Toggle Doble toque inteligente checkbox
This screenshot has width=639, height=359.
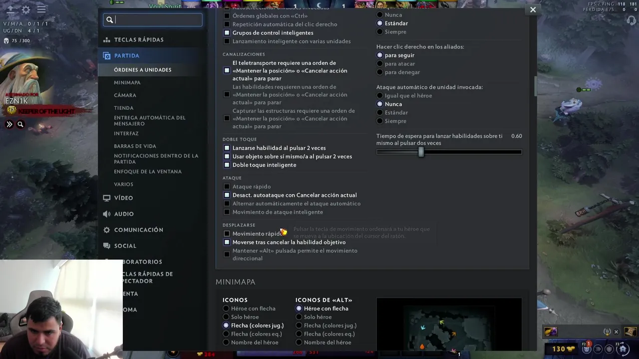[227, 165]
